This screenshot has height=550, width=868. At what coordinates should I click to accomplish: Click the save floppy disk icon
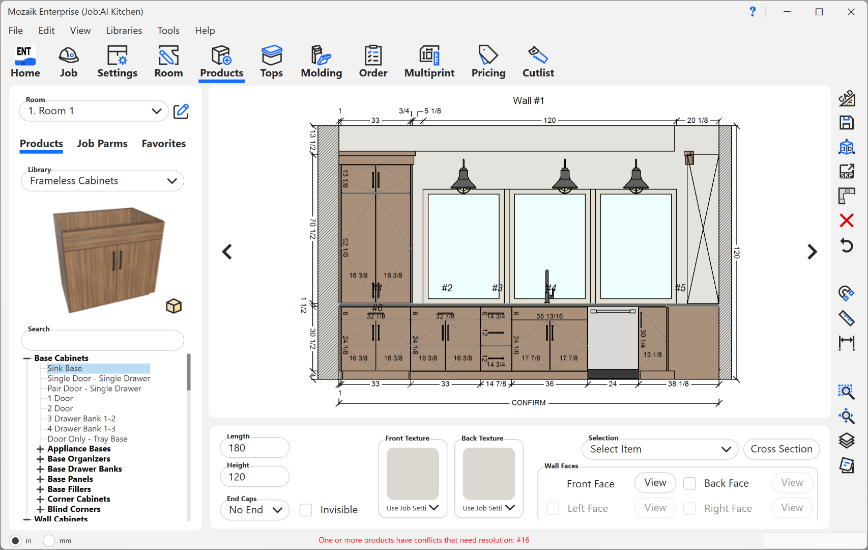coord(847,123)
